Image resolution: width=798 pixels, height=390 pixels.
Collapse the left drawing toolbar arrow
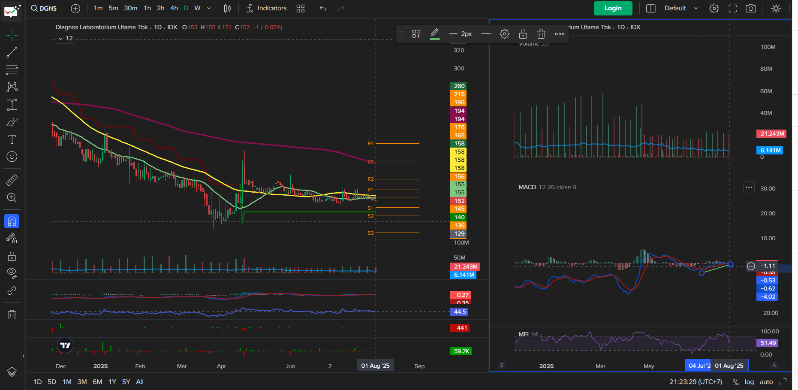pyautogui.click(x=24, y=356)
